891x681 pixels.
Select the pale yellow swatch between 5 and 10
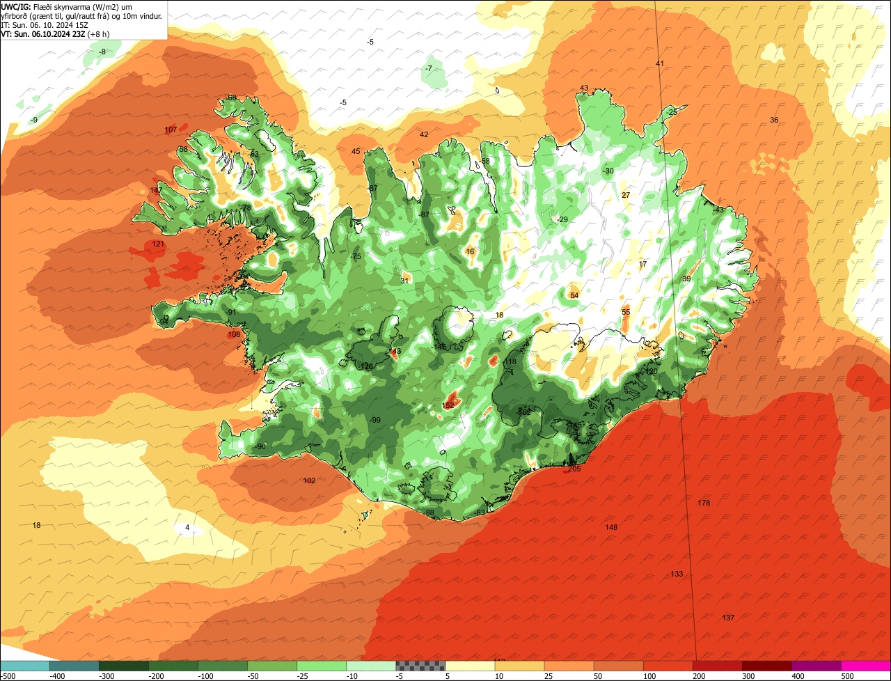470,666
